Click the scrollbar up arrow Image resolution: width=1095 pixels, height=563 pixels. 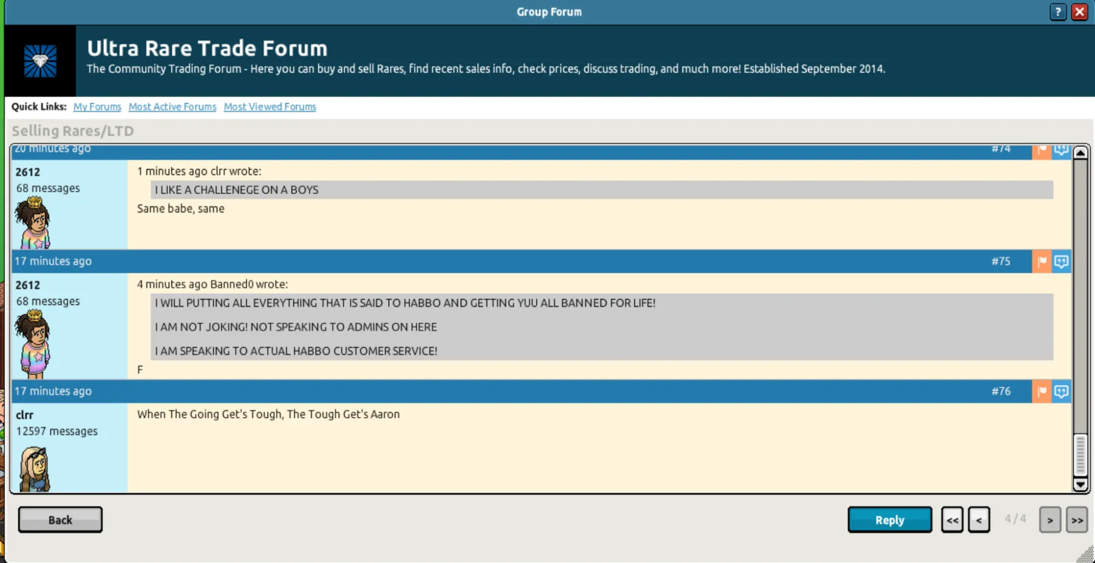click(x=1080, y=153)
